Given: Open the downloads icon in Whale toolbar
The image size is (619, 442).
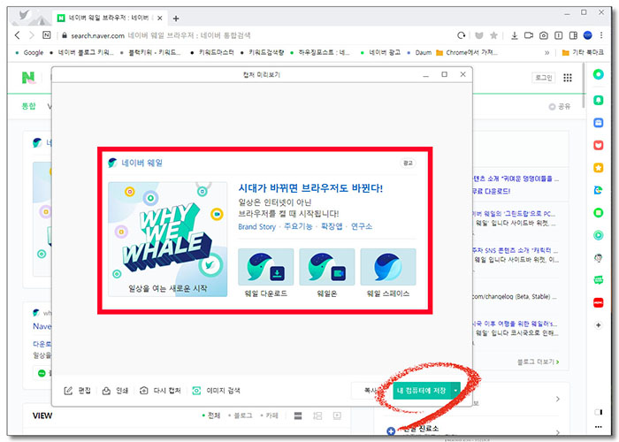Looking at the screenshot, I should pos(514,35).
